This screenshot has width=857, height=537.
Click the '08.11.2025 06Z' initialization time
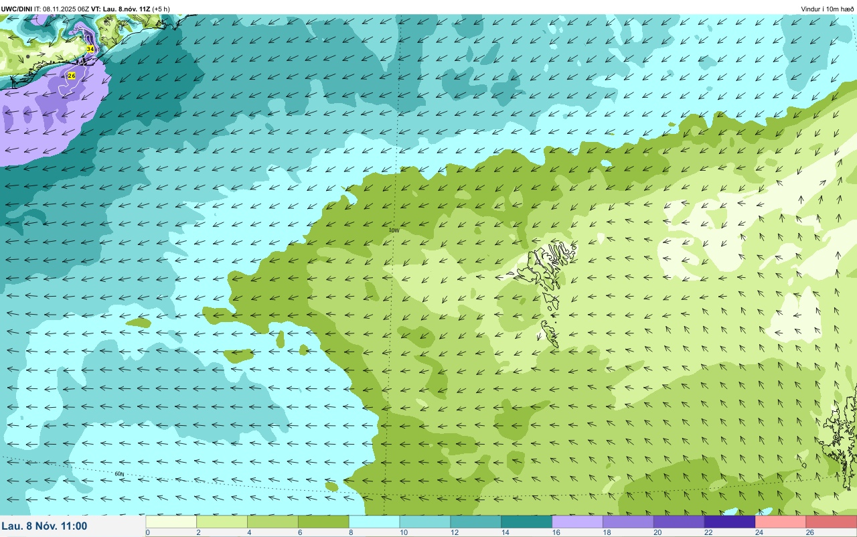pos(66,9)
